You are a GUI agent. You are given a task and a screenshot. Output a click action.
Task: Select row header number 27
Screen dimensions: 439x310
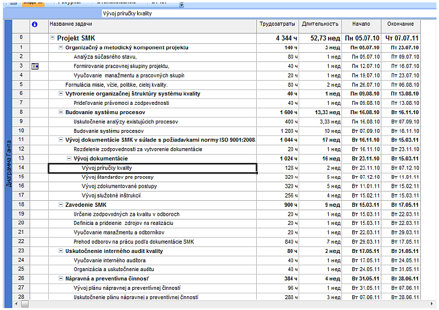coord(21,288)
